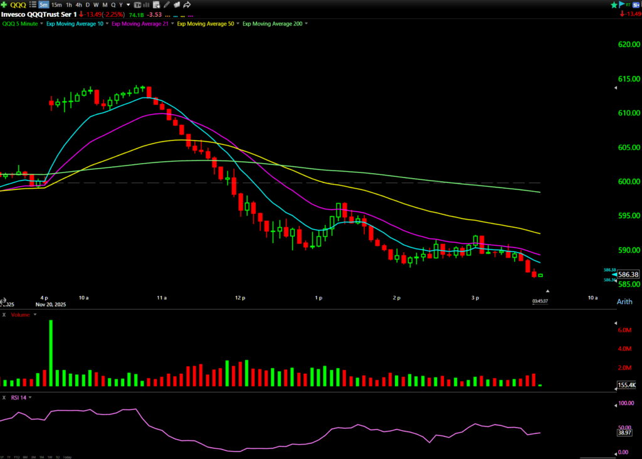
Task: Click the draw pencil tool icon
Action: tap(167, 5)
